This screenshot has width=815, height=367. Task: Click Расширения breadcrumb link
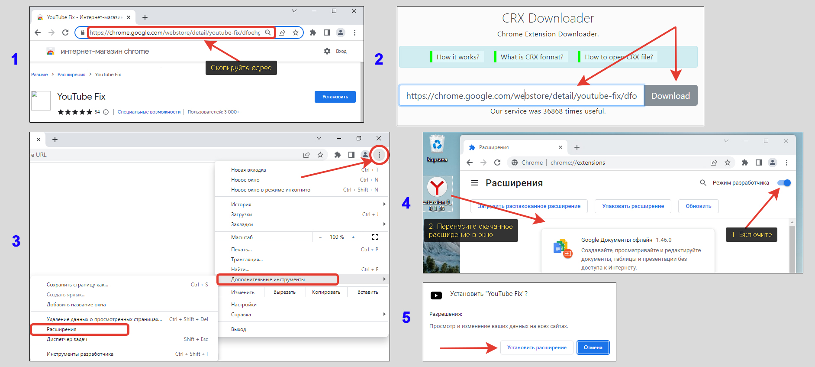click(x=71, y=75)
